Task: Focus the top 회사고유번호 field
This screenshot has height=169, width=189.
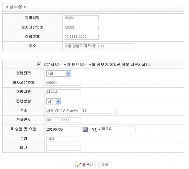Action: [x=81, y=28]
